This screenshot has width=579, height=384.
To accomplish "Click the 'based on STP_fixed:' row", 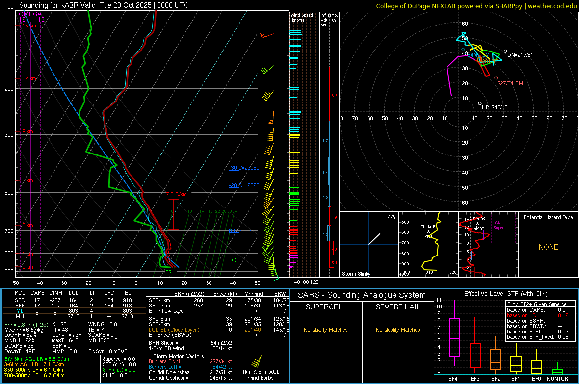I will click(538, 337).
